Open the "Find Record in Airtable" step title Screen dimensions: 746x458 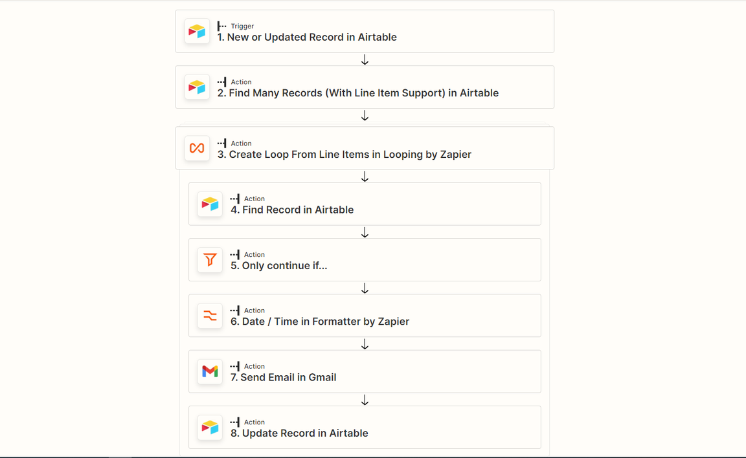coord(292,210)
